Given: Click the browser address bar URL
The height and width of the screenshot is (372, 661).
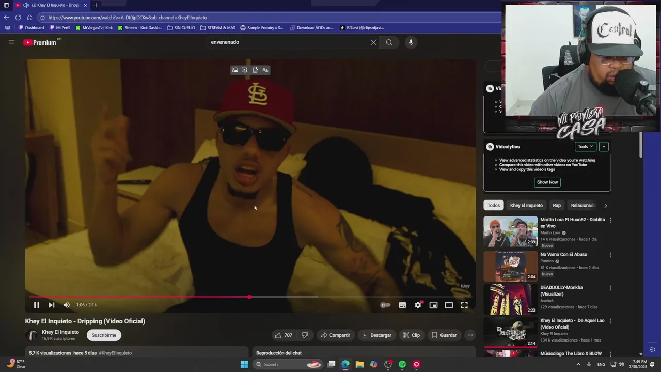Looking at the screenshot, I should click(128, 18).
